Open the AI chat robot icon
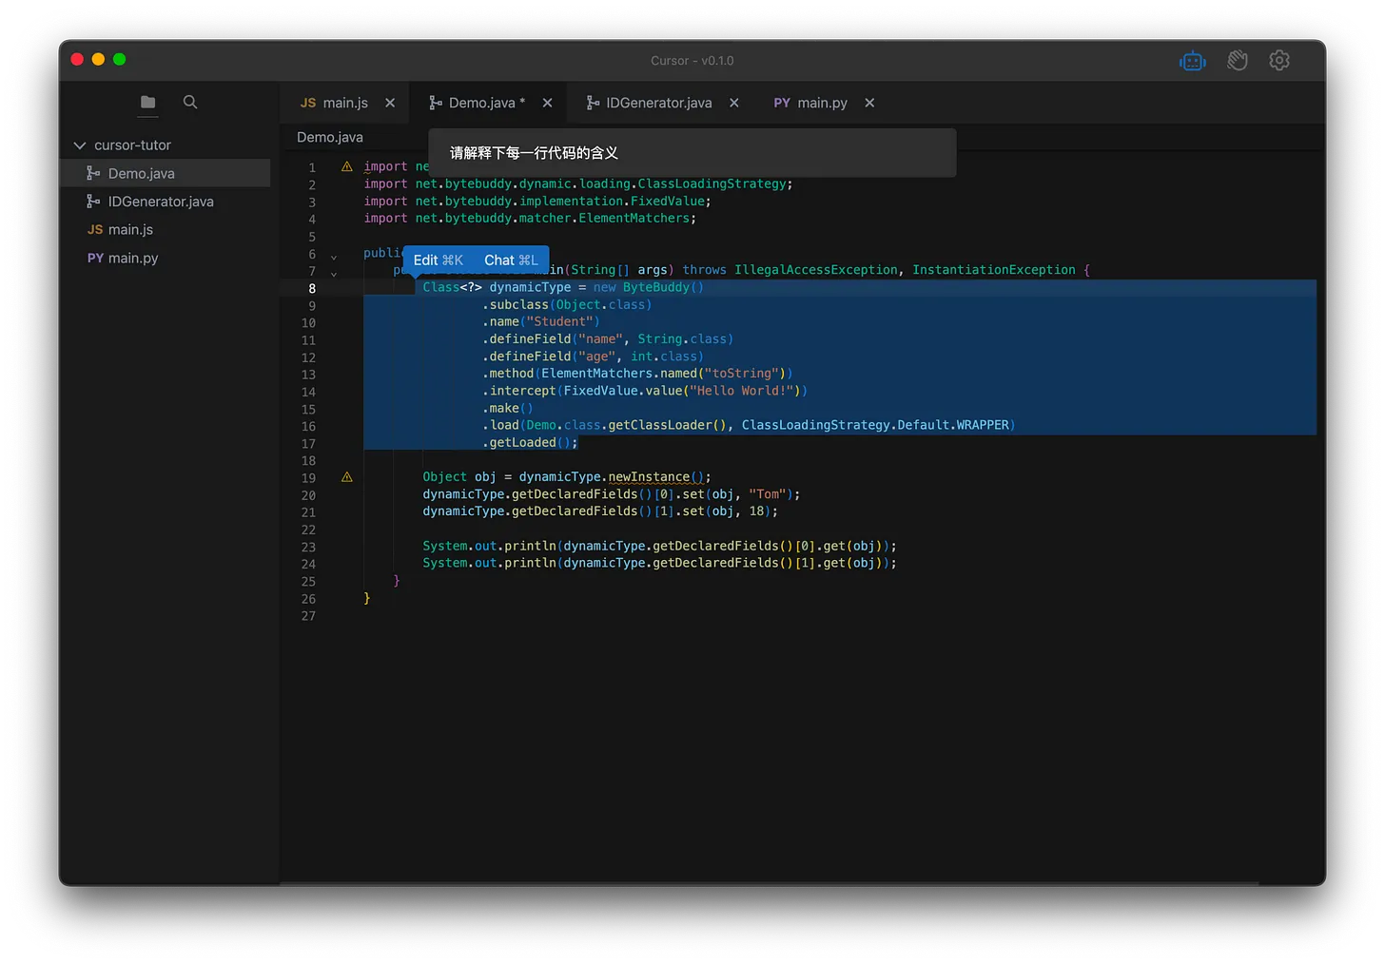This screenshot has height=964, width=1385. click(x=1192, y=61)
